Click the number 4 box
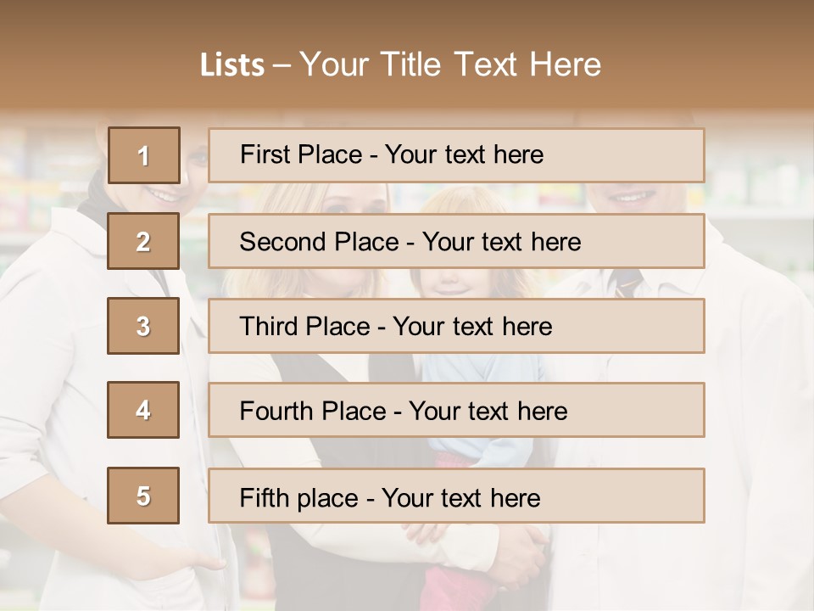The image size is (814, 611). click(143, 410)
